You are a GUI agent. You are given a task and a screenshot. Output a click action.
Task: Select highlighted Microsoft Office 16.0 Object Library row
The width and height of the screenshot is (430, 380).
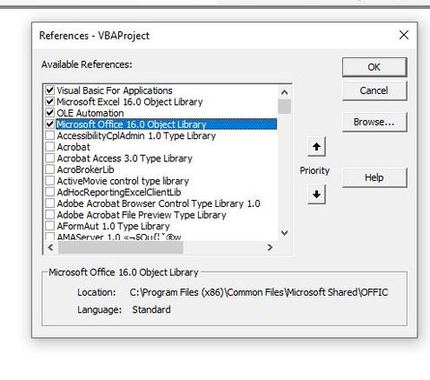(x=167, y=125)
